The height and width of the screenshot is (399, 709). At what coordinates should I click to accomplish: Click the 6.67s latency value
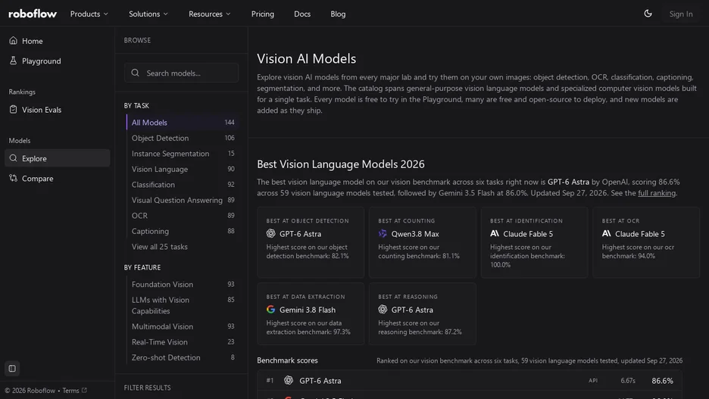pyautogui.click(x=628, y=381)
